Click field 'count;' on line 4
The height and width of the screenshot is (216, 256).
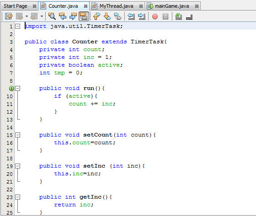coord(94,49)
